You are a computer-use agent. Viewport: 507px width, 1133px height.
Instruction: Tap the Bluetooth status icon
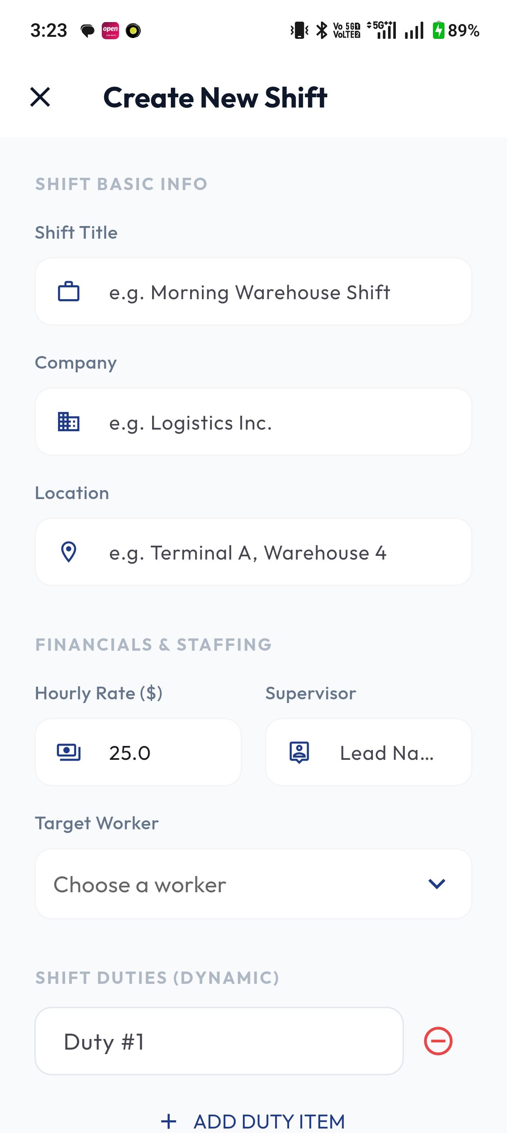[322, 30]
